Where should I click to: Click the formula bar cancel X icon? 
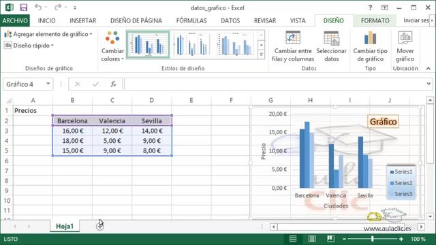78,84
